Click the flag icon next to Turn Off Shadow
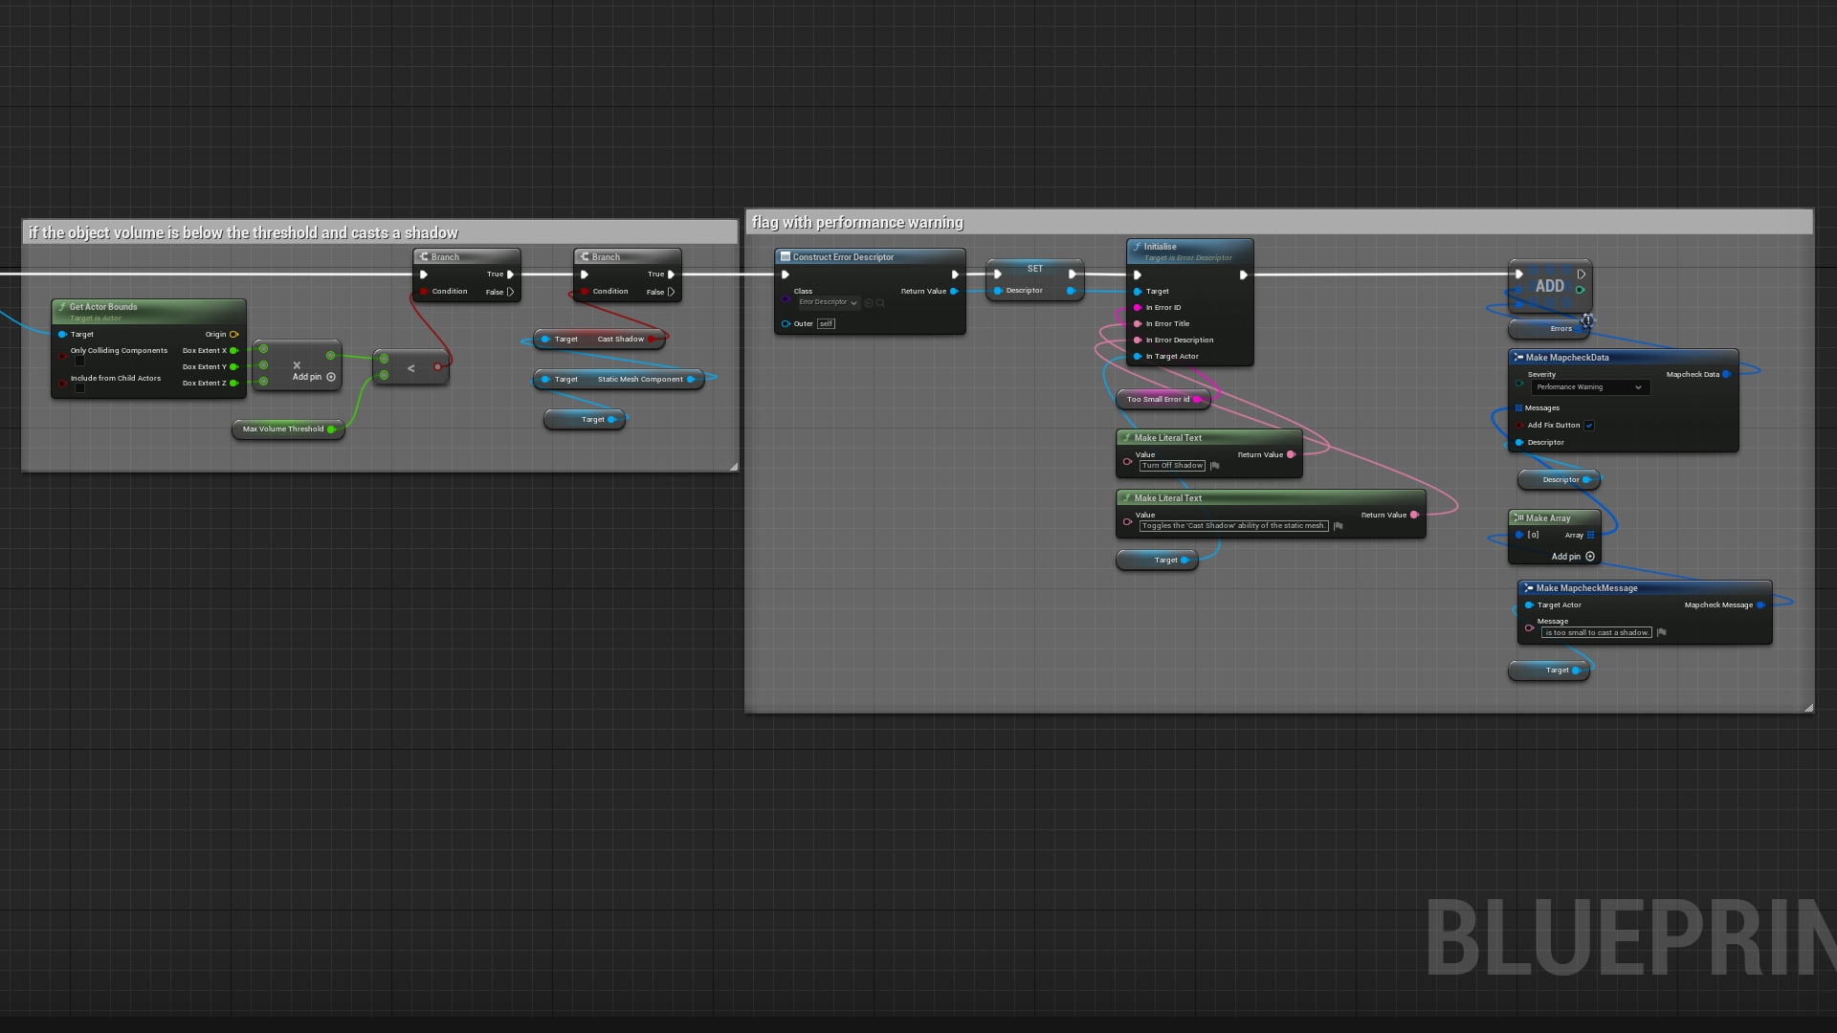 tap(1215, 466)
